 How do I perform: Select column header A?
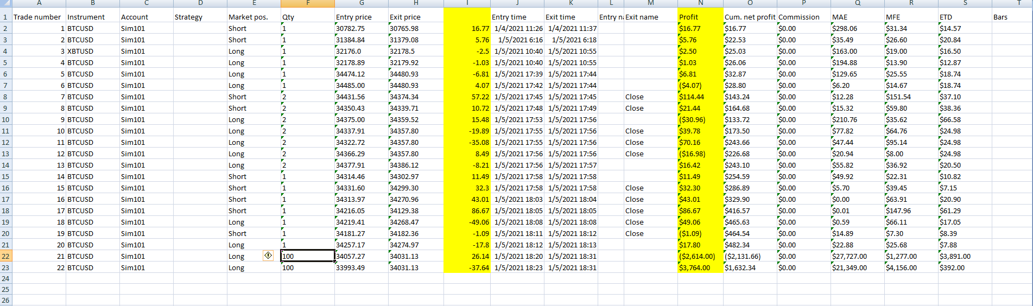coord(39,3)
